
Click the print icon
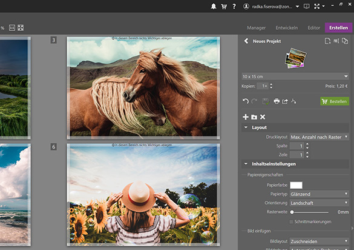point(277,101)
